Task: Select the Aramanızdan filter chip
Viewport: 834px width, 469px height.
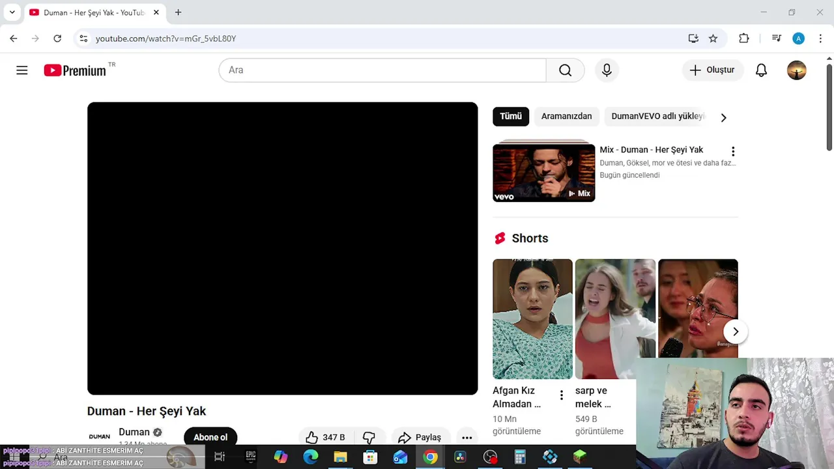Action: coord(566,116)
